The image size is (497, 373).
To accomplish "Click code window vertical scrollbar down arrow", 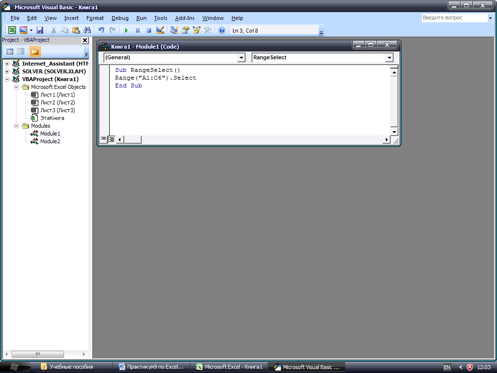I will click(394, 132).
